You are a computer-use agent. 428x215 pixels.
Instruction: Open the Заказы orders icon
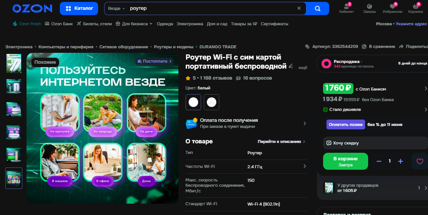click(369, 8)
